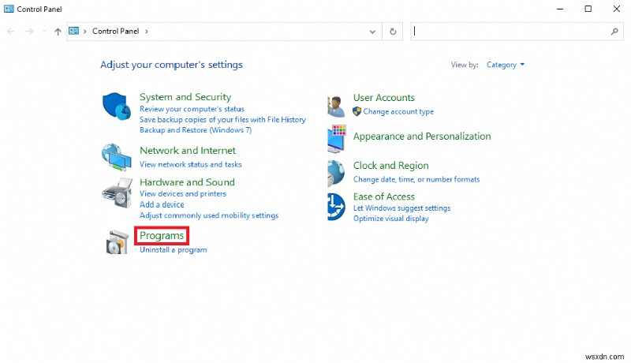Open Adjust commonly used mobility settings
The height and width of the screenshot is (363, 631).
[209, 215]
